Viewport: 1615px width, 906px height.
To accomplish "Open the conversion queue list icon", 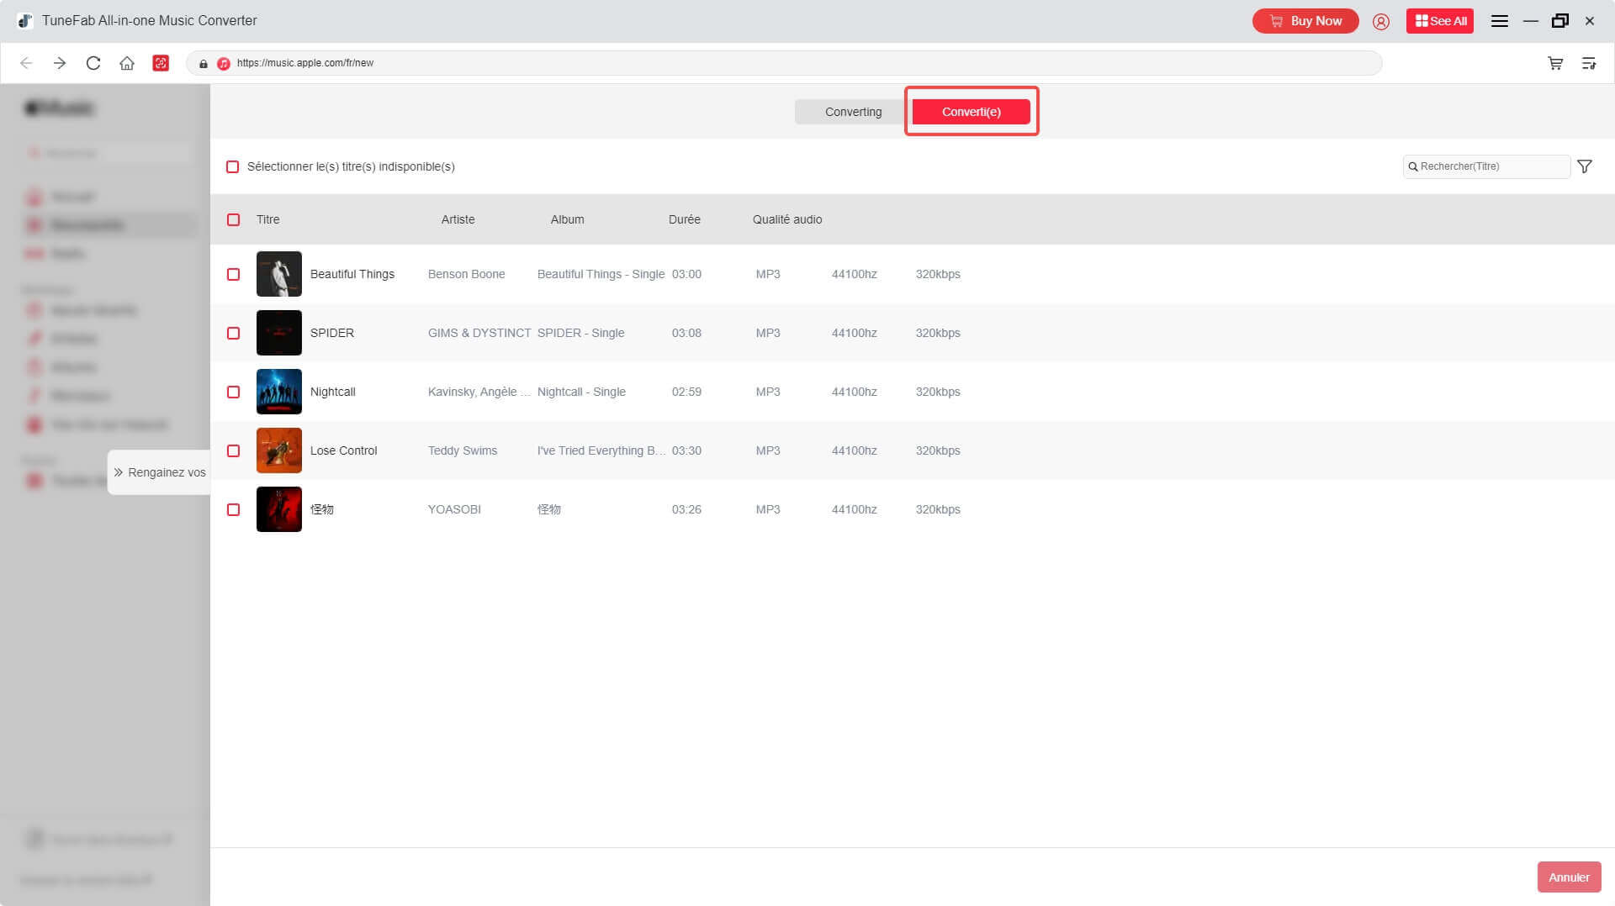I will [x=1589, y=63].
